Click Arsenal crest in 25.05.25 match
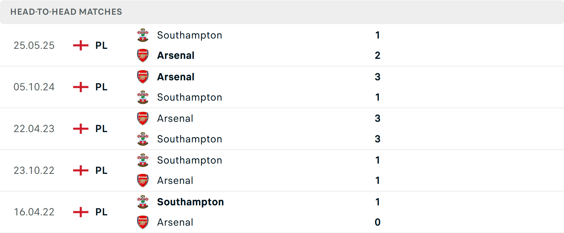The image size is (564, 233). (143, 55)
